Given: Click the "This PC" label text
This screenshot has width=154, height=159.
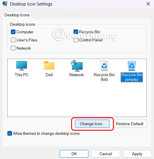Looking at the screenshot, I should tap(22, 75).
